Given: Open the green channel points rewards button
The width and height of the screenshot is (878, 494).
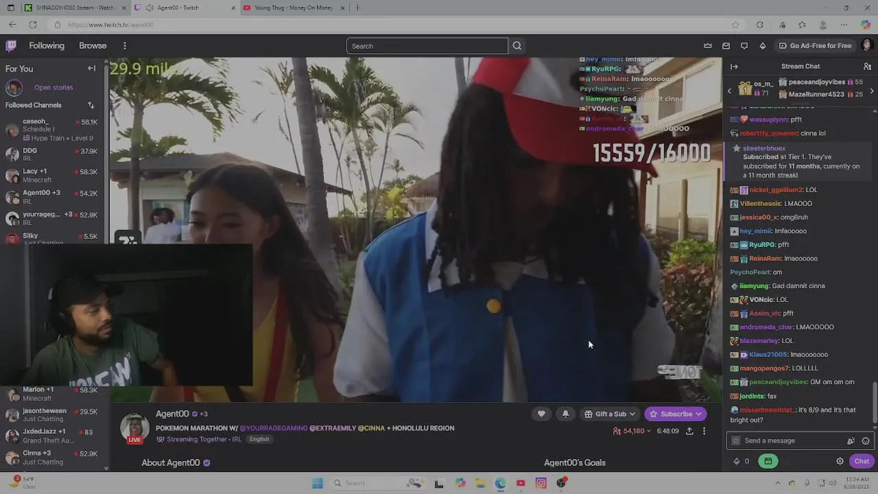Looking at the screenshot, I should click(768, 461).
